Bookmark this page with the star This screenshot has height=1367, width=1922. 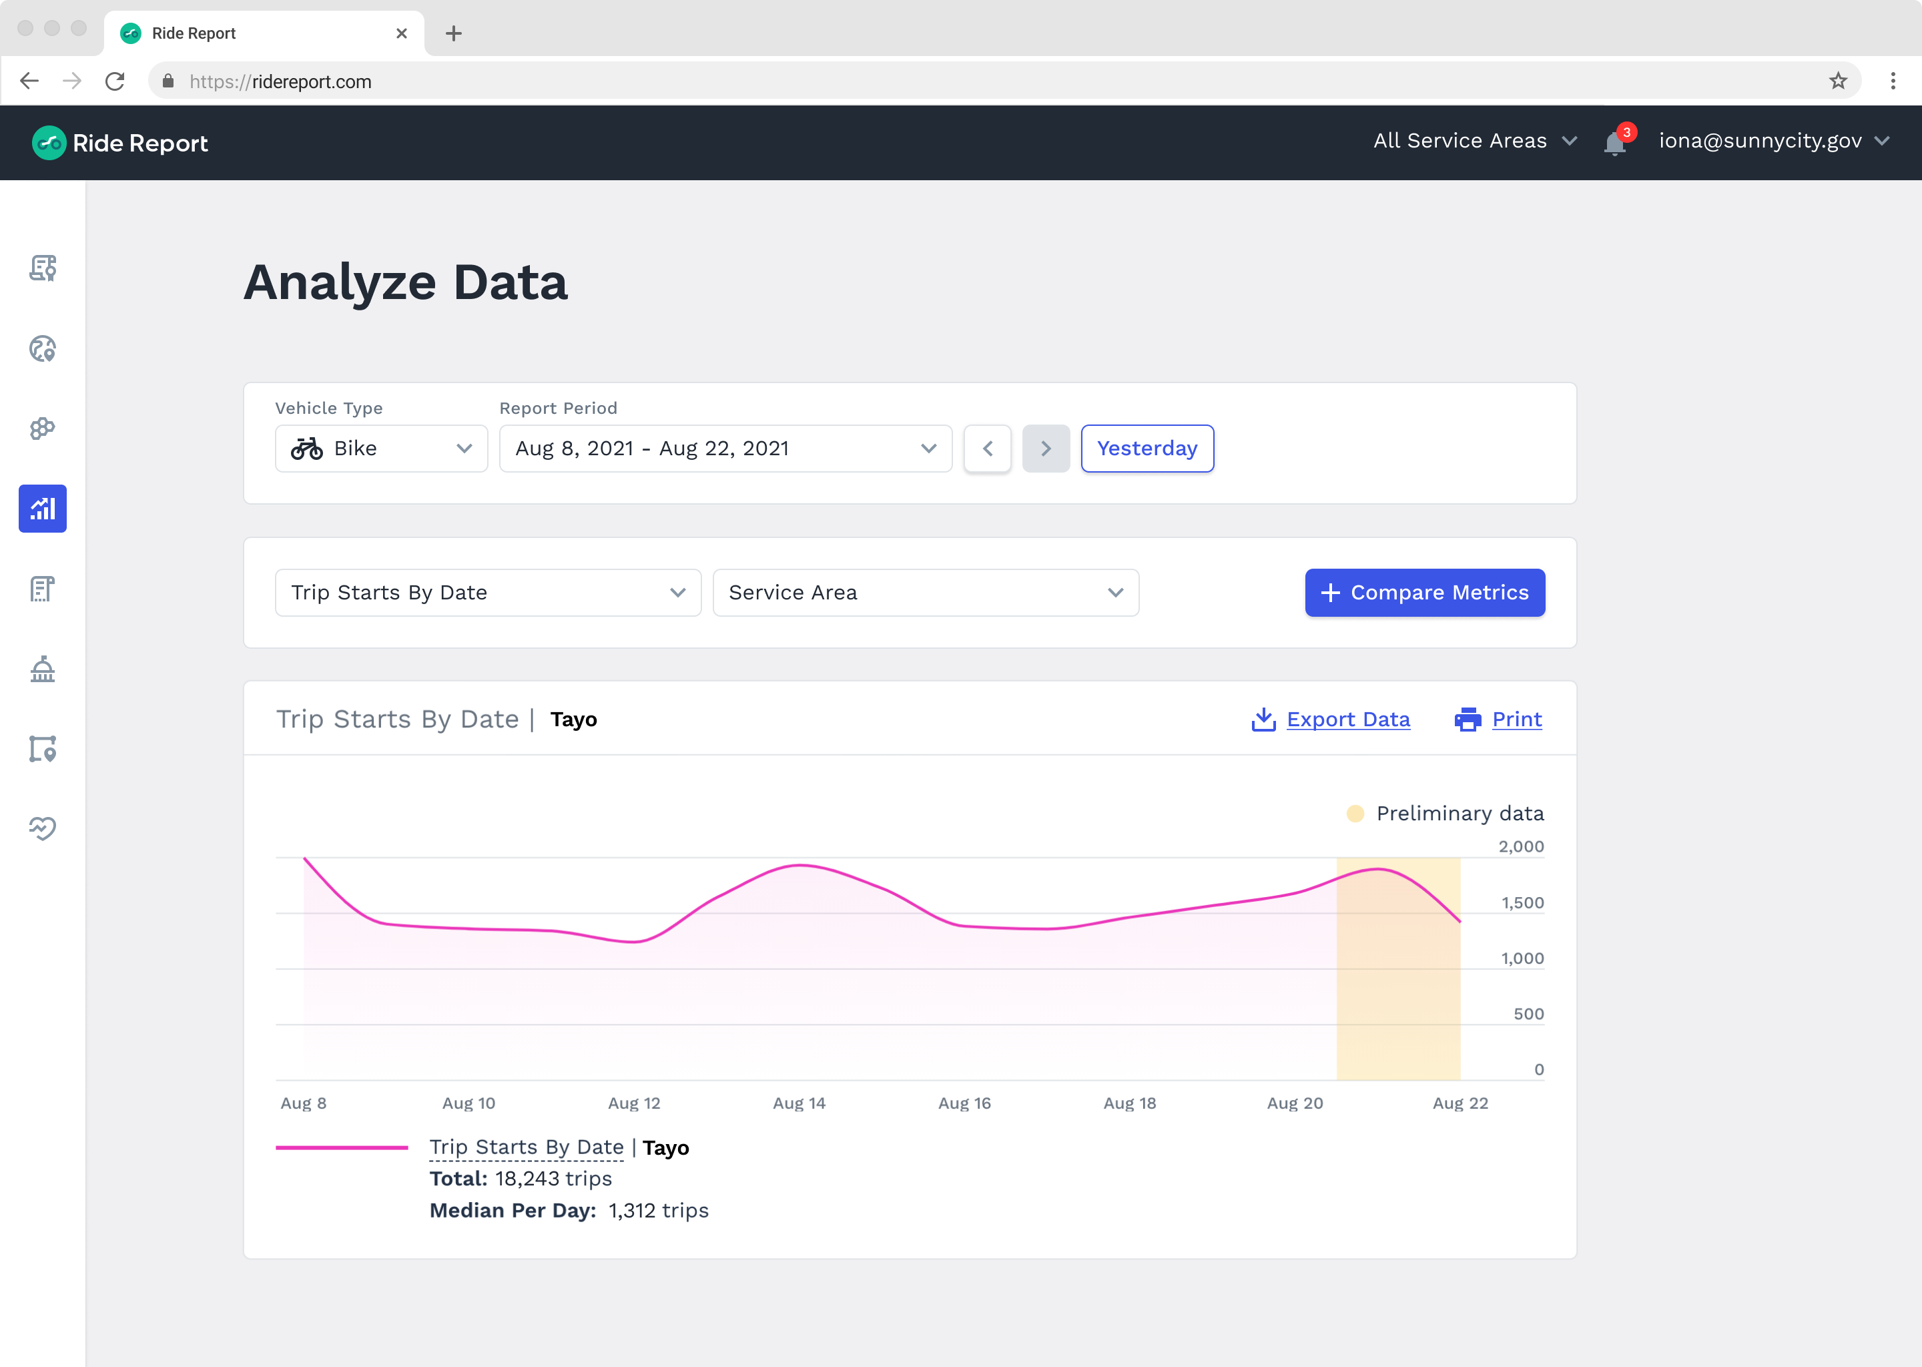click(1839, 81)
